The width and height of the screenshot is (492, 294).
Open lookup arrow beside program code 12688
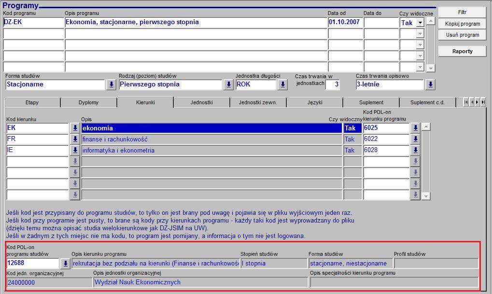[x=65, y=264]
